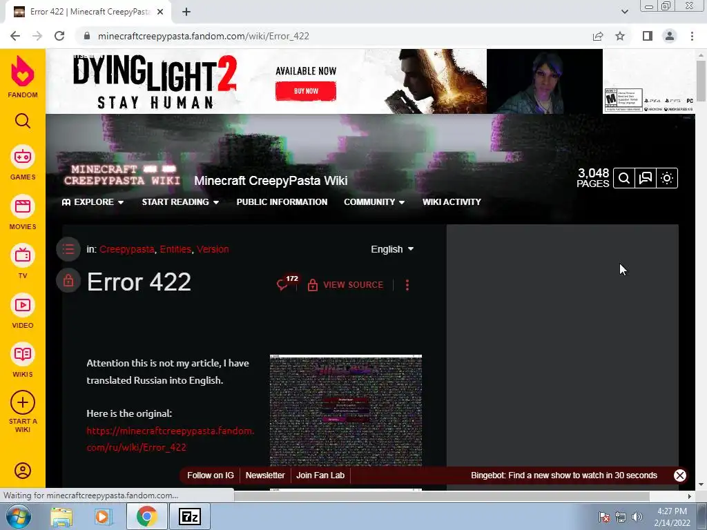Open Public Information page
Screen dimensions: 707x530
point(282,202)
